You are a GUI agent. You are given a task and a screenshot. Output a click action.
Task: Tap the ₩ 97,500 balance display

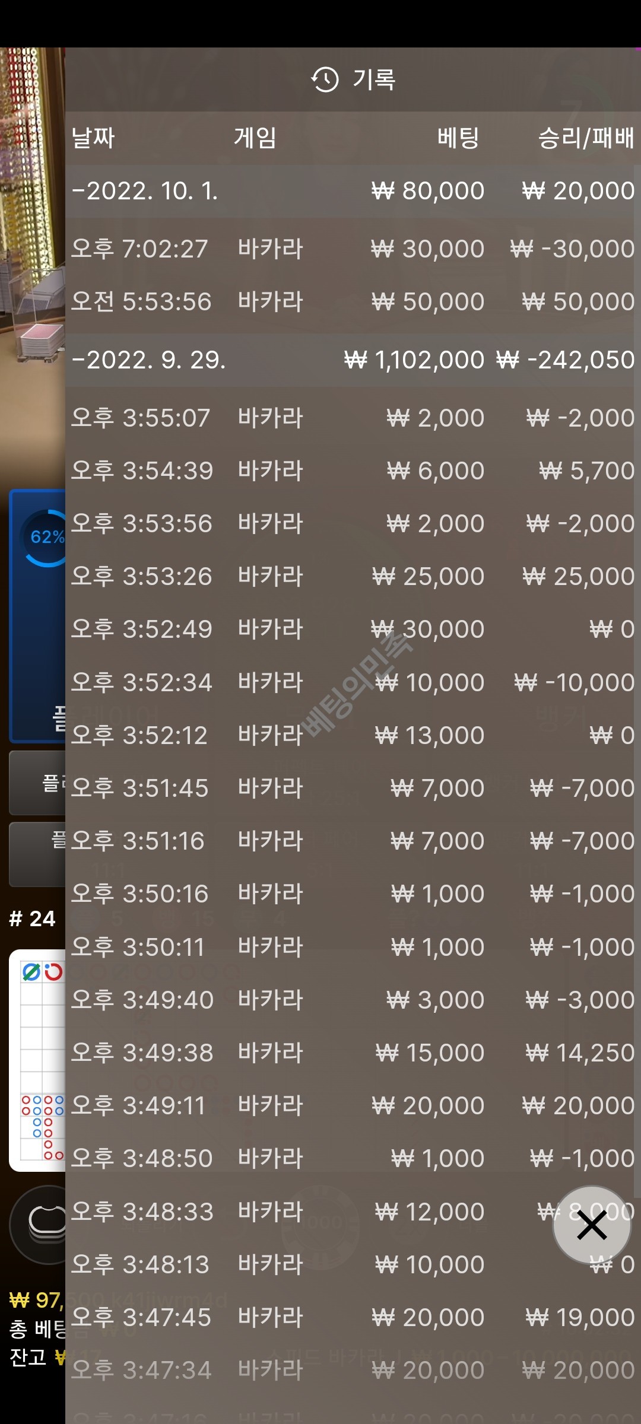[37, 1301]
